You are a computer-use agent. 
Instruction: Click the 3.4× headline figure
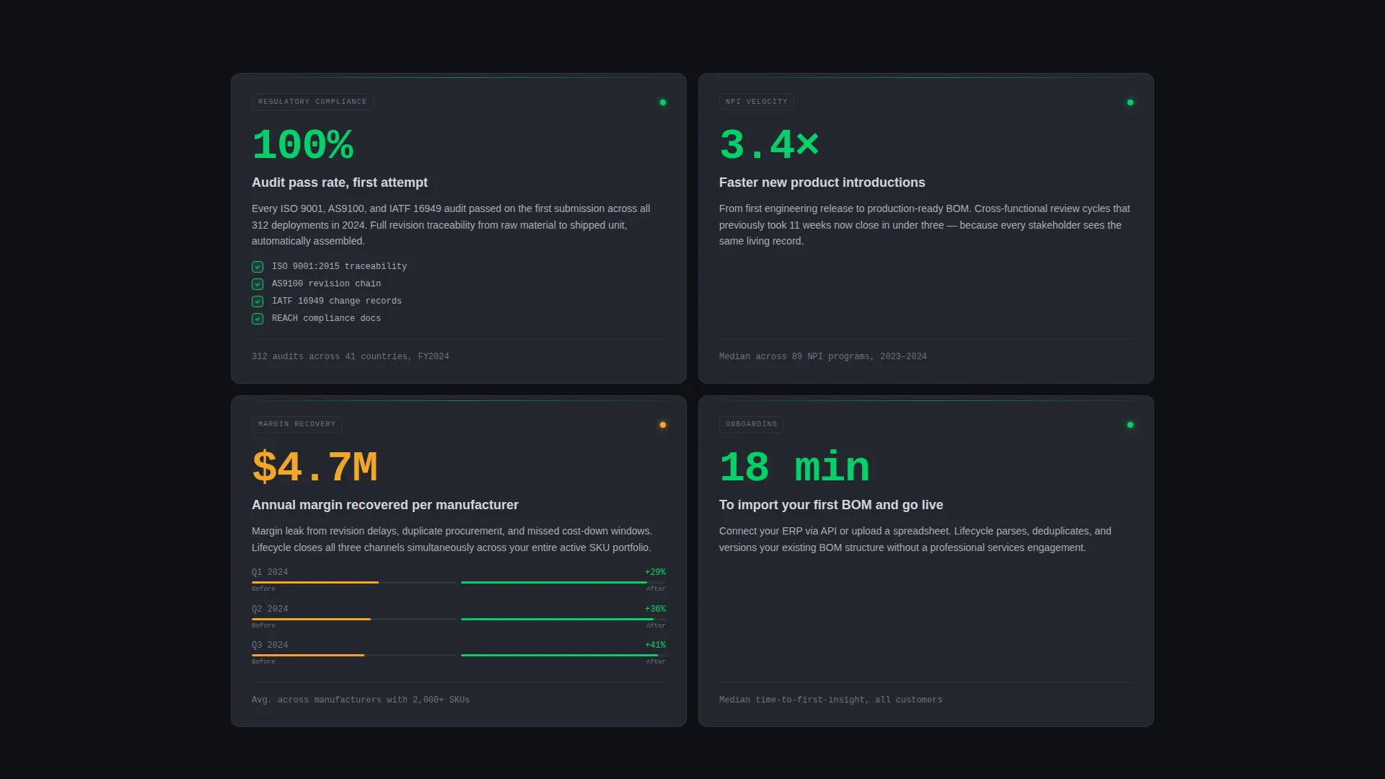coord(770,146)
